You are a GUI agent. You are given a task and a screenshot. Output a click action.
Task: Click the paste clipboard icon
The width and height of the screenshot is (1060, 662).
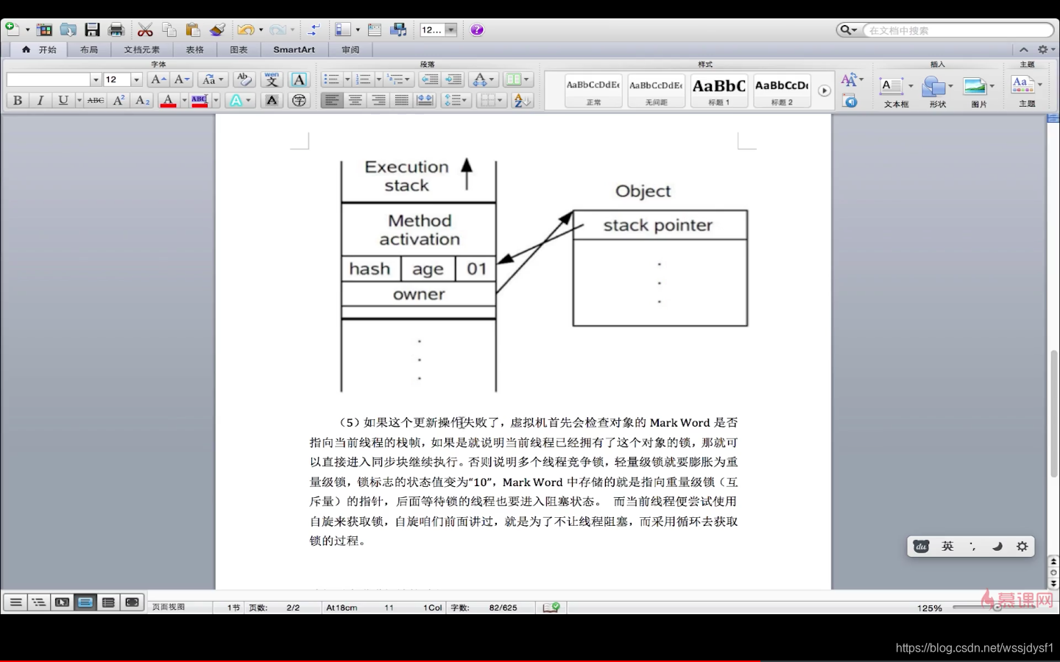(x=193, y=29)
